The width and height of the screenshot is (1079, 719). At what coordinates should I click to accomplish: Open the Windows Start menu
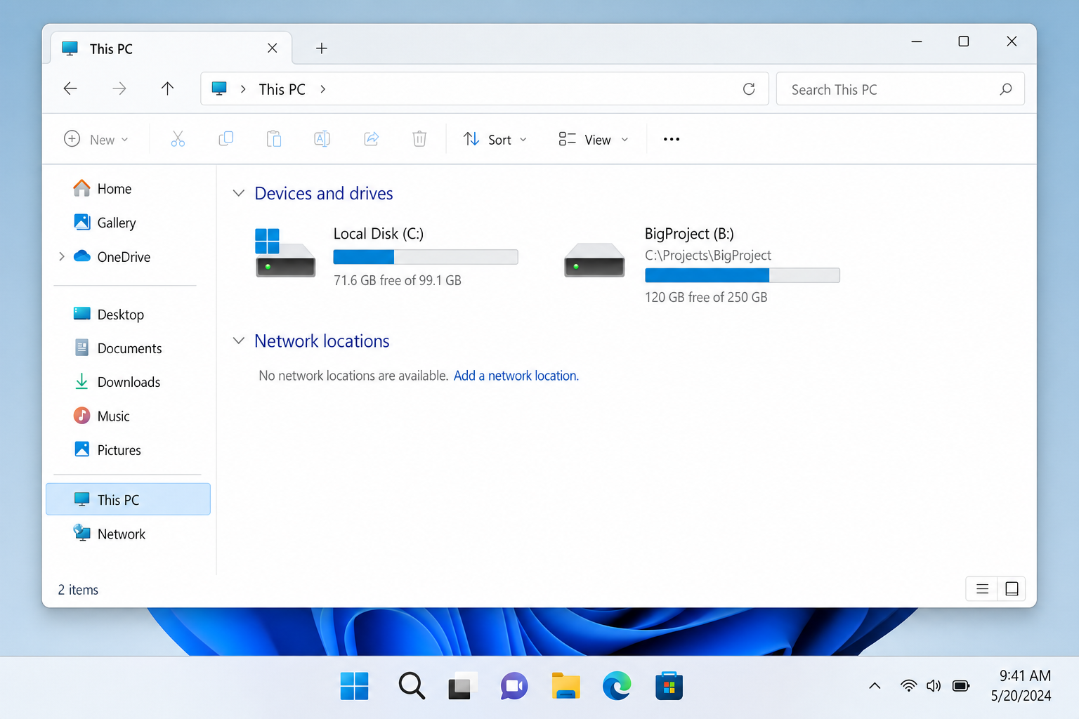click(354, 686)
